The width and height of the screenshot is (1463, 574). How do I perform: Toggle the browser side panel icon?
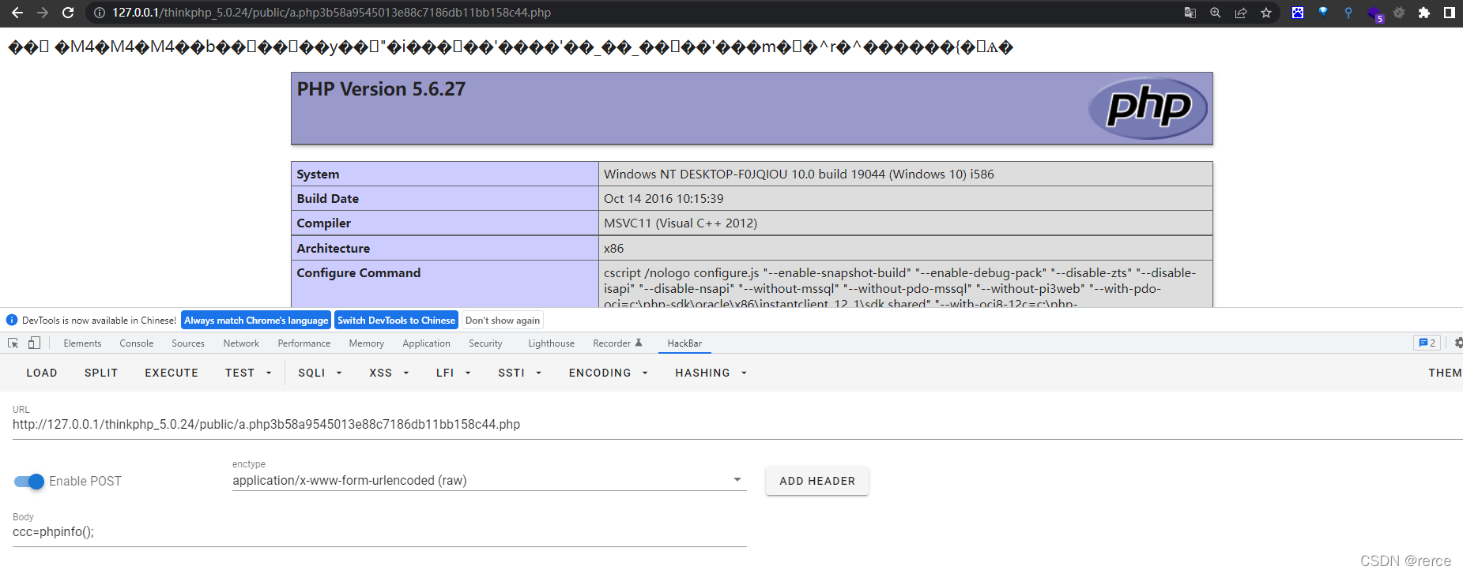click(1450, 13)
